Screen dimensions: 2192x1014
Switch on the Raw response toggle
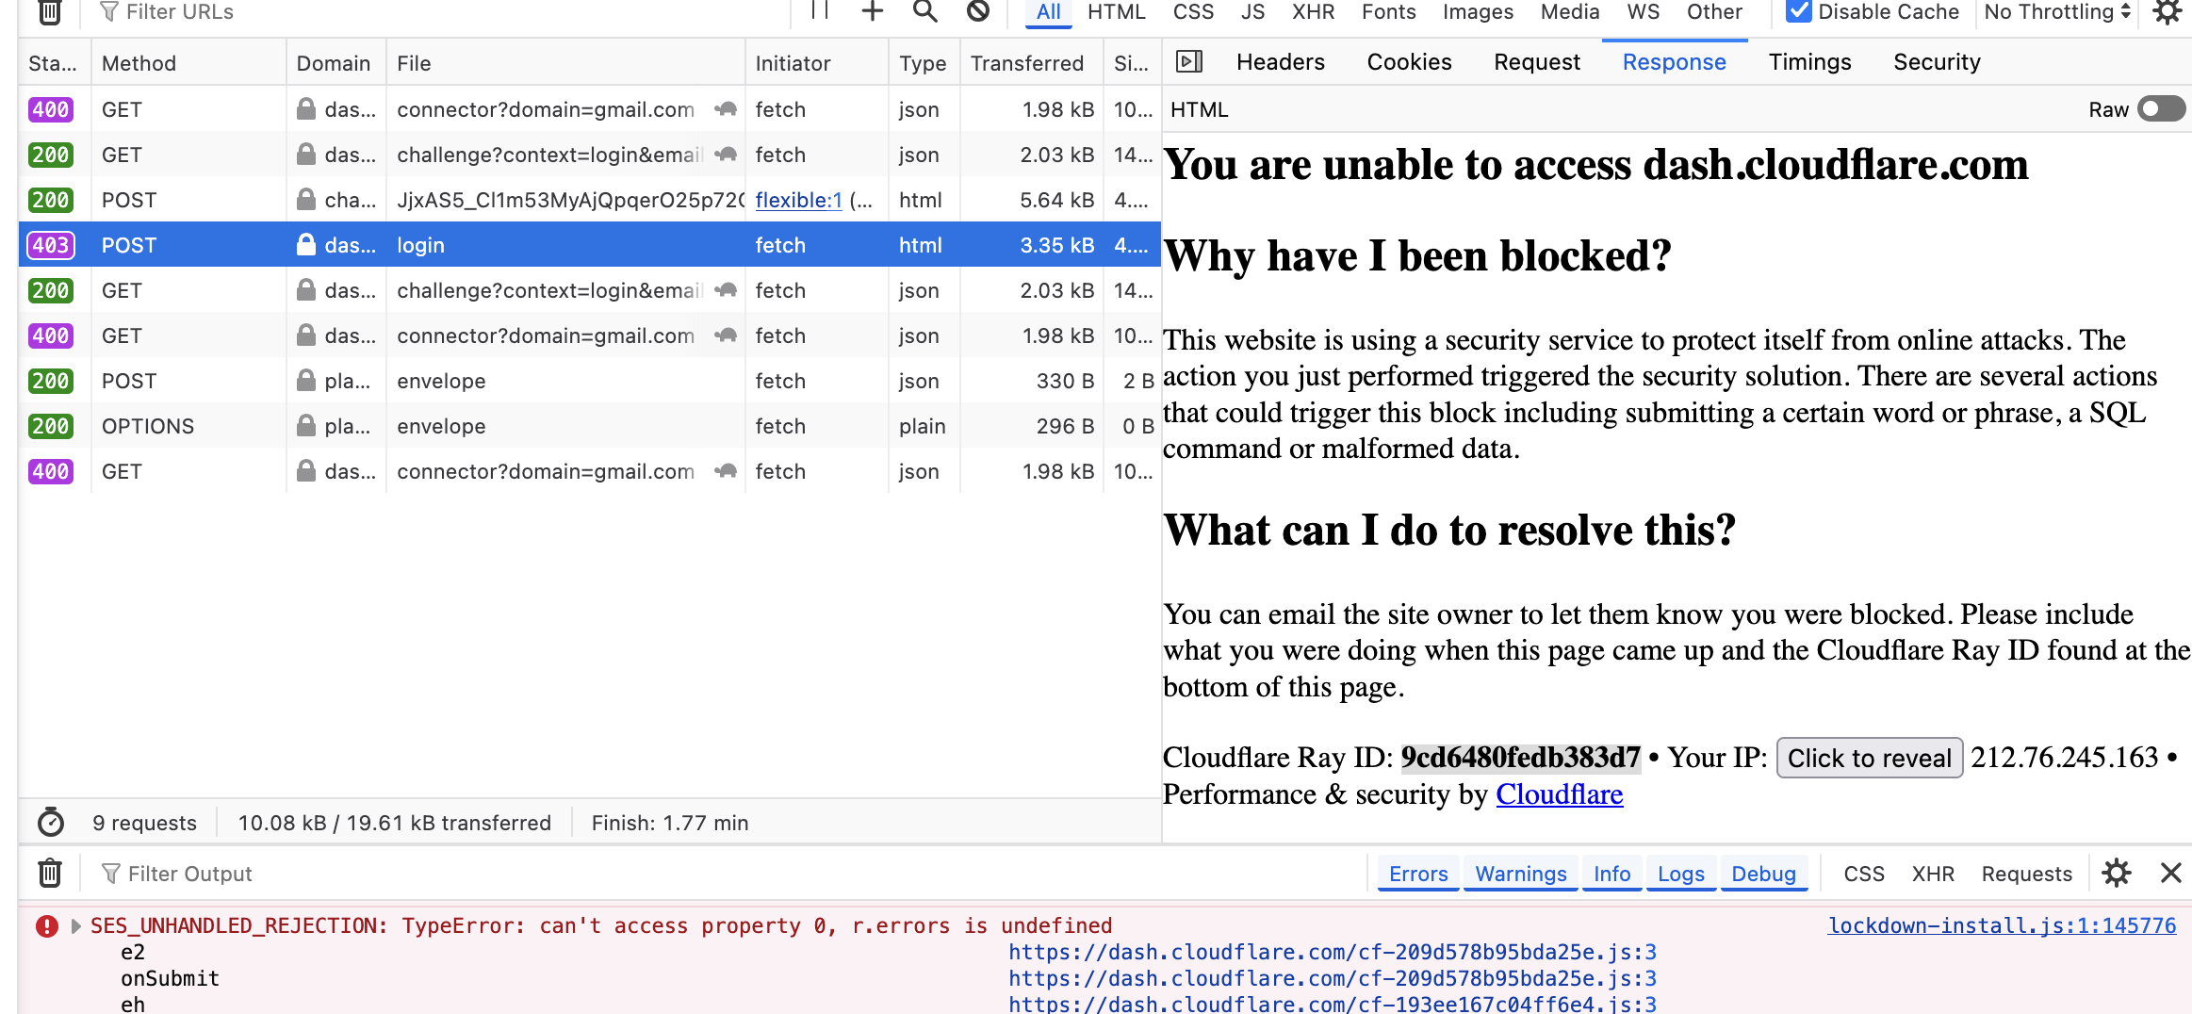[x=2162, y=109]
